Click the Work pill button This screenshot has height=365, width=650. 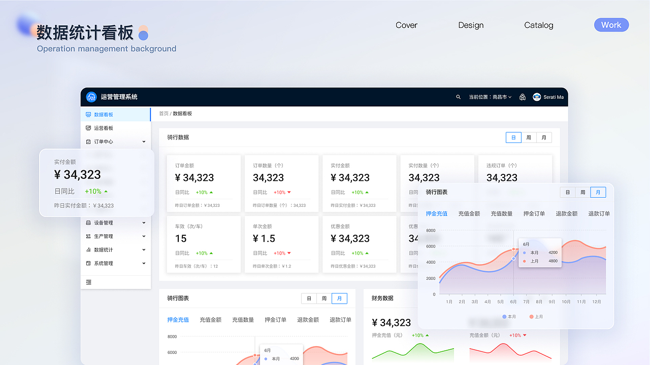click(x=611, y=25)
